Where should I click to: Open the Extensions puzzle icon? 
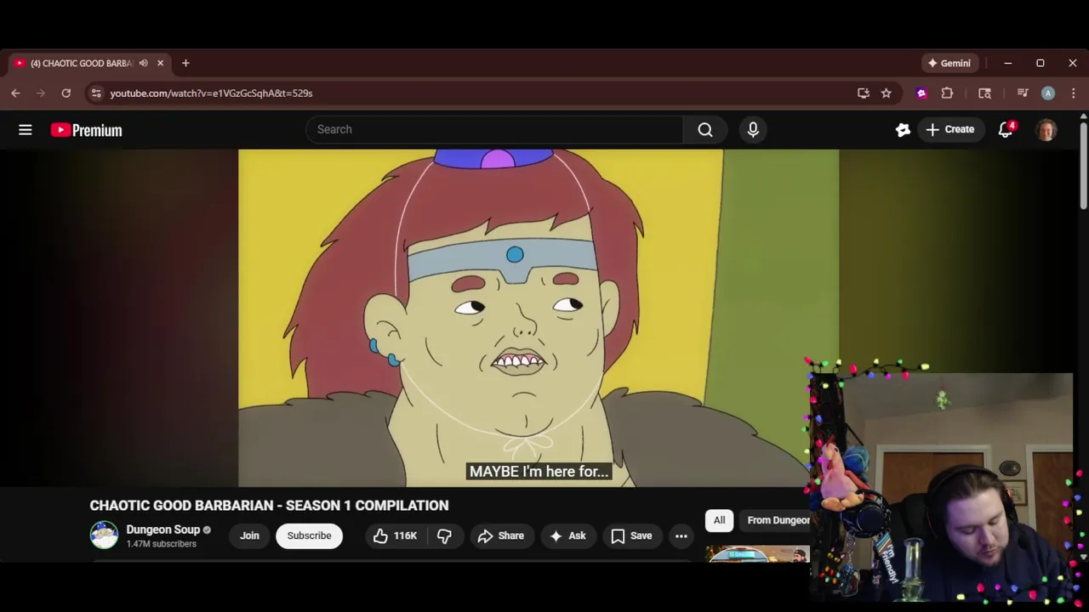coord(947,93)
